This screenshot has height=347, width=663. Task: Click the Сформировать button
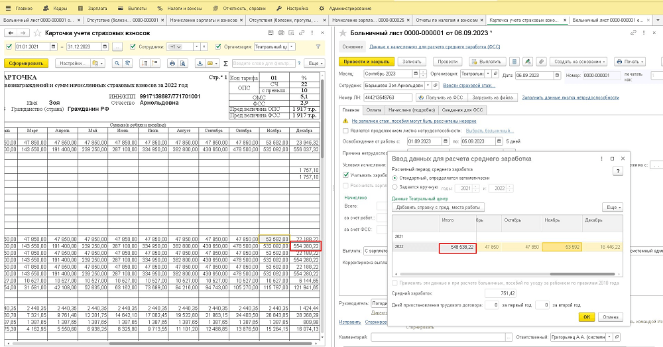26,63
